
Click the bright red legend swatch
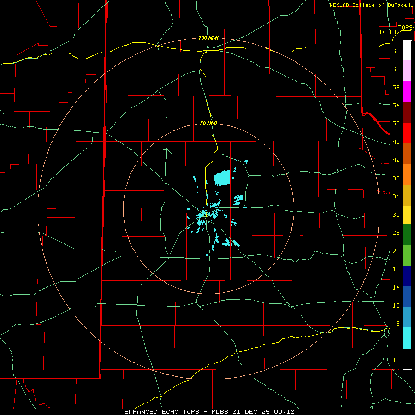point(407,133)
